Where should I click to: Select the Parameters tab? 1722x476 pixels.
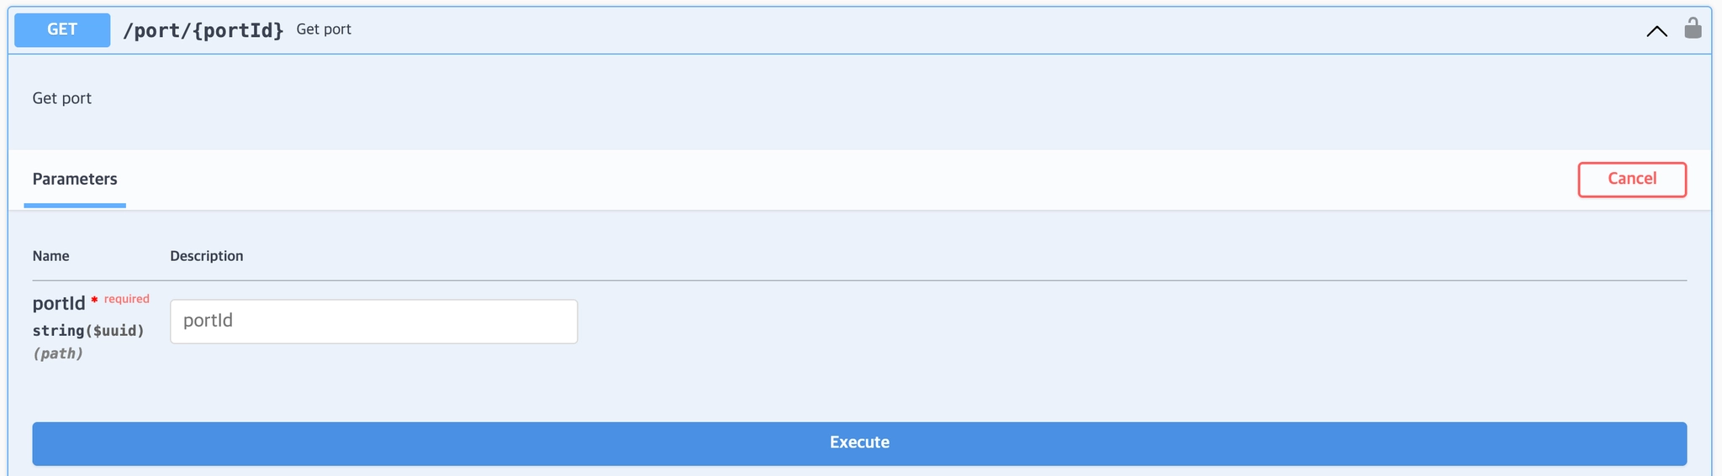(75, 179)
